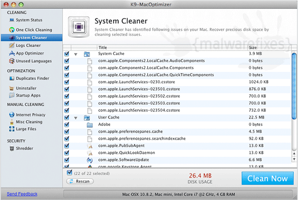Click the blue vertical scrollbar thumb
The height and width of the screenshot is (200, 298).
(x=294, y=86)
